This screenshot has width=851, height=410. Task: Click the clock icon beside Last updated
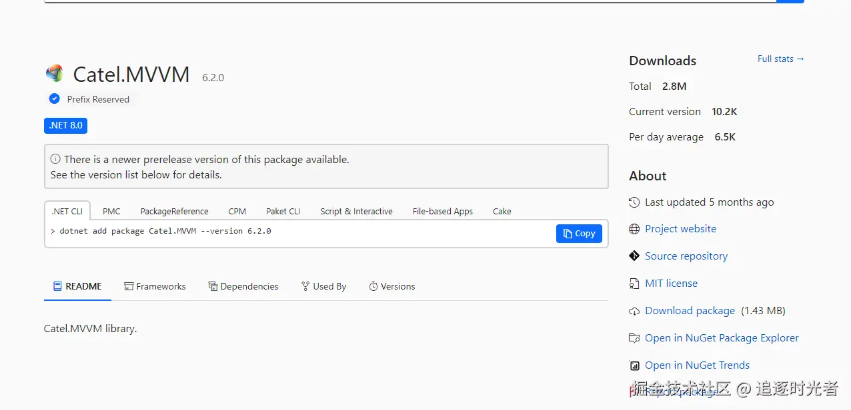click(634, 202)
